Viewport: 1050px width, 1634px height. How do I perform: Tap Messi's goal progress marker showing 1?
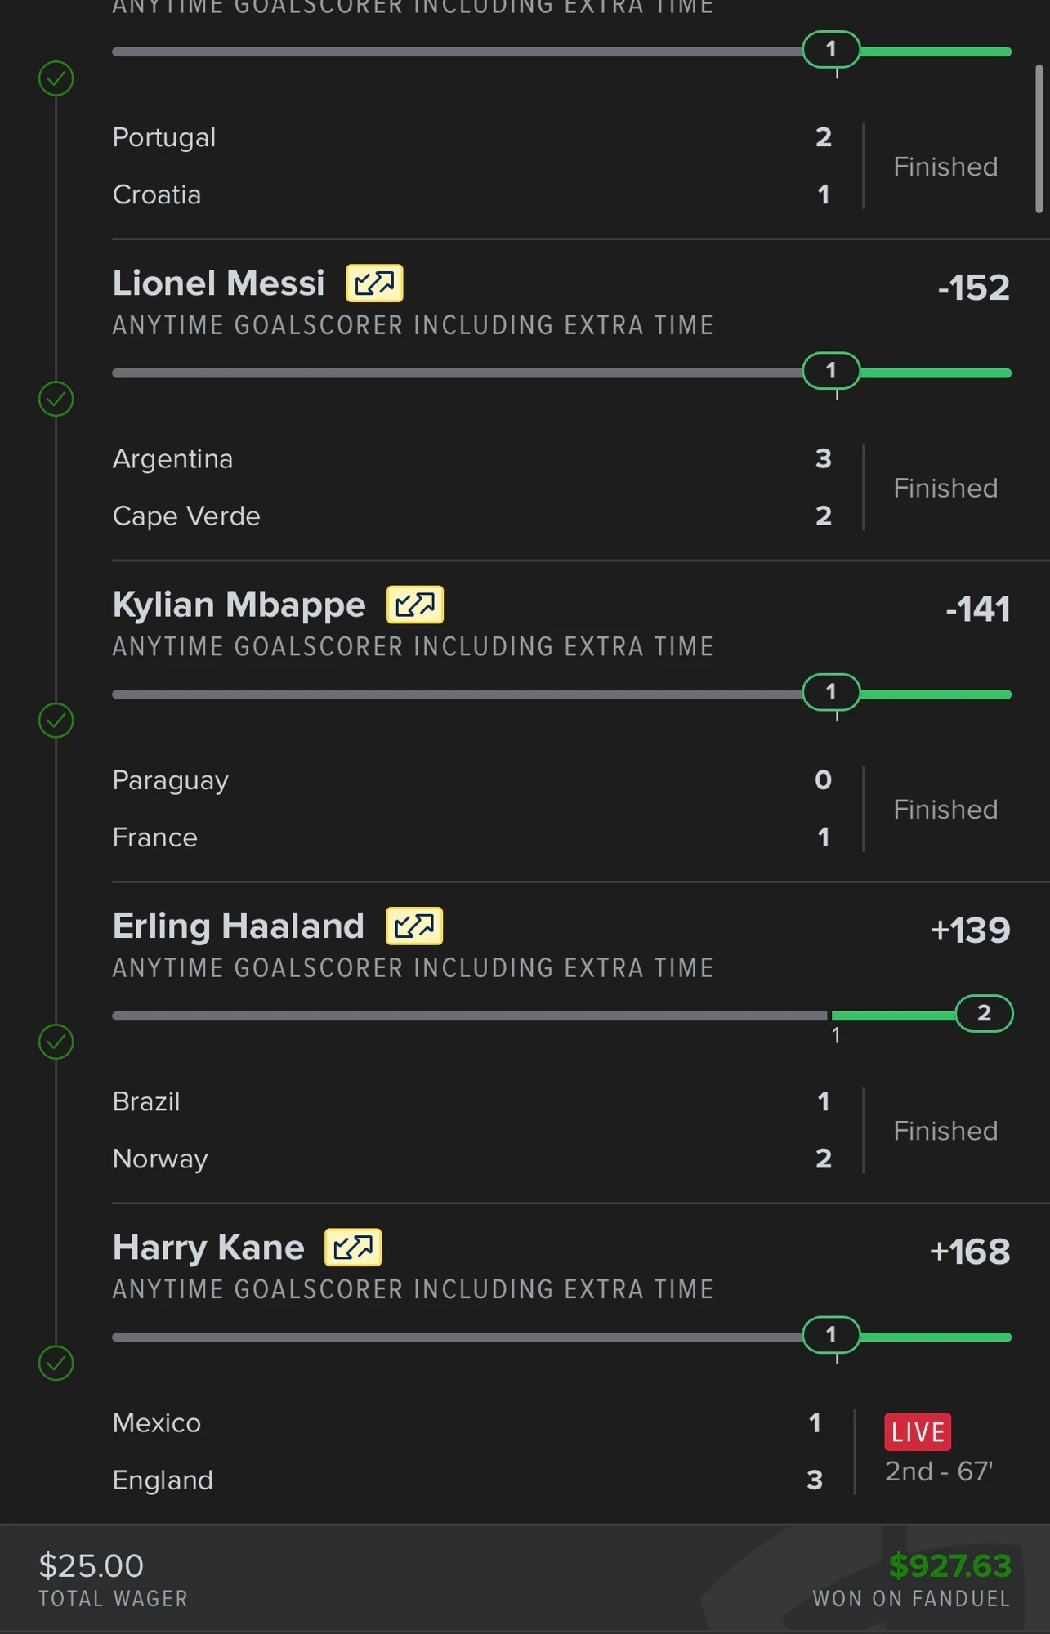pyautogui.click(x=831, y=371)
